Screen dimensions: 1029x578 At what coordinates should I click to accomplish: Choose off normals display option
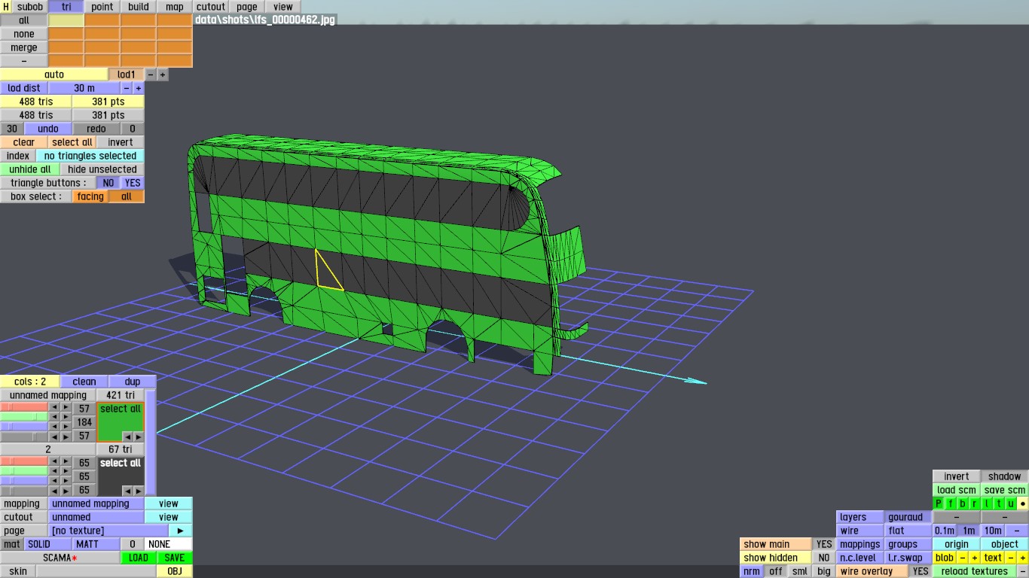click(x=776, y=571)
